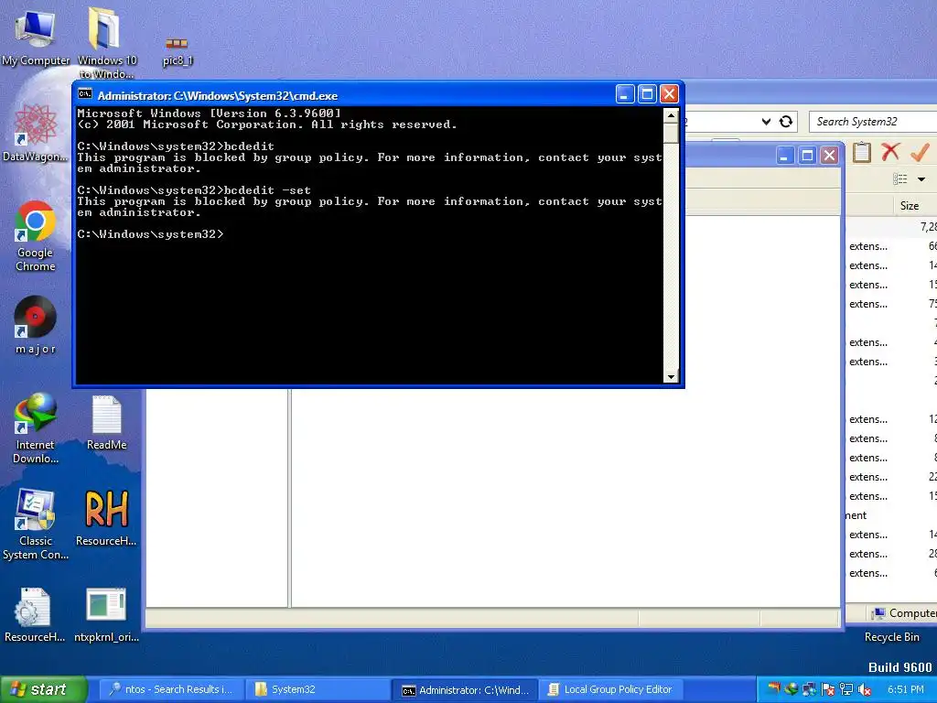Click the 6:51 PM taskbar clock
Screen dimensions: 937x703
point(905,689)
